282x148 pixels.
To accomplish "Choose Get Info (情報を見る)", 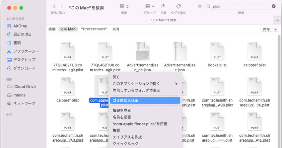I will 145,110.
